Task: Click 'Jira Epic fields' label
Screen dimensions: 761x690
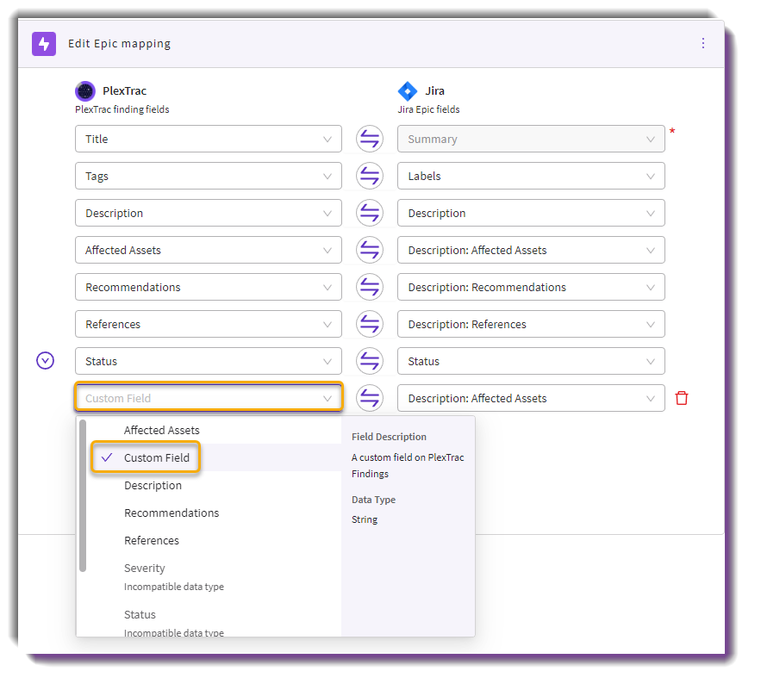Action: pos(428,109)
